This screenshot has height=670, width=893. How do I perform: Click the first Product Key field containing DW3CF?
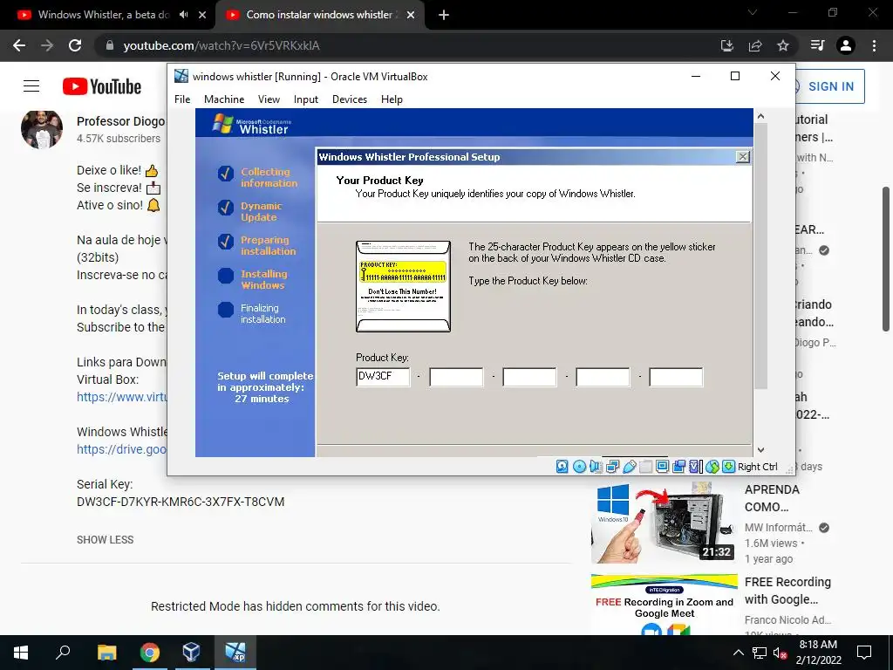point(383,377)
